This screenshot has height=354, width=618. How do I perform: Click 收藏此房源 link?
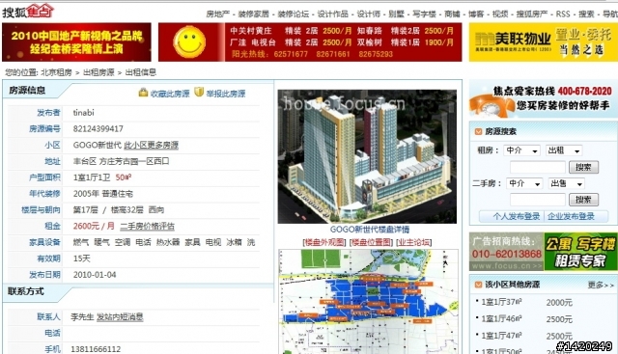coord(170,94)
